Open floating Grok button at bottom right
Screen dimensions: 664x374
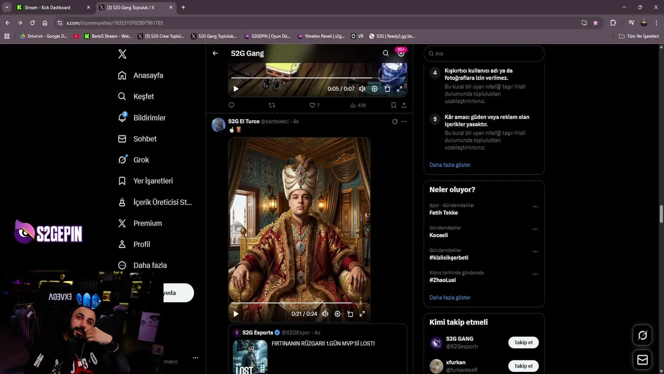tap(642, 336)
